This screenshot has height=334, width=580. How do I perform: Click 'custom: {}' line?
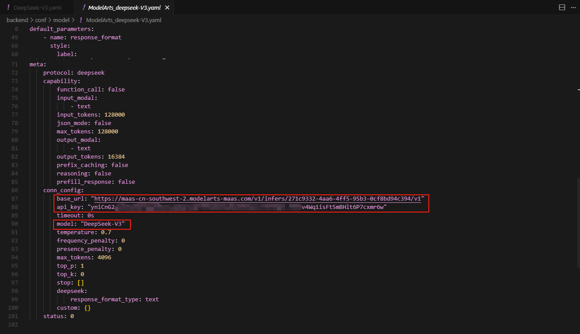coord(74,307)
